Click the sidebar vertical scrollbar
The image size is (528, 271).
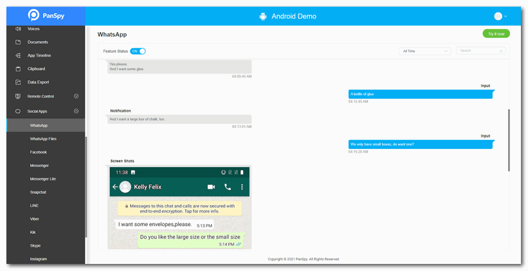pos(86,187)
